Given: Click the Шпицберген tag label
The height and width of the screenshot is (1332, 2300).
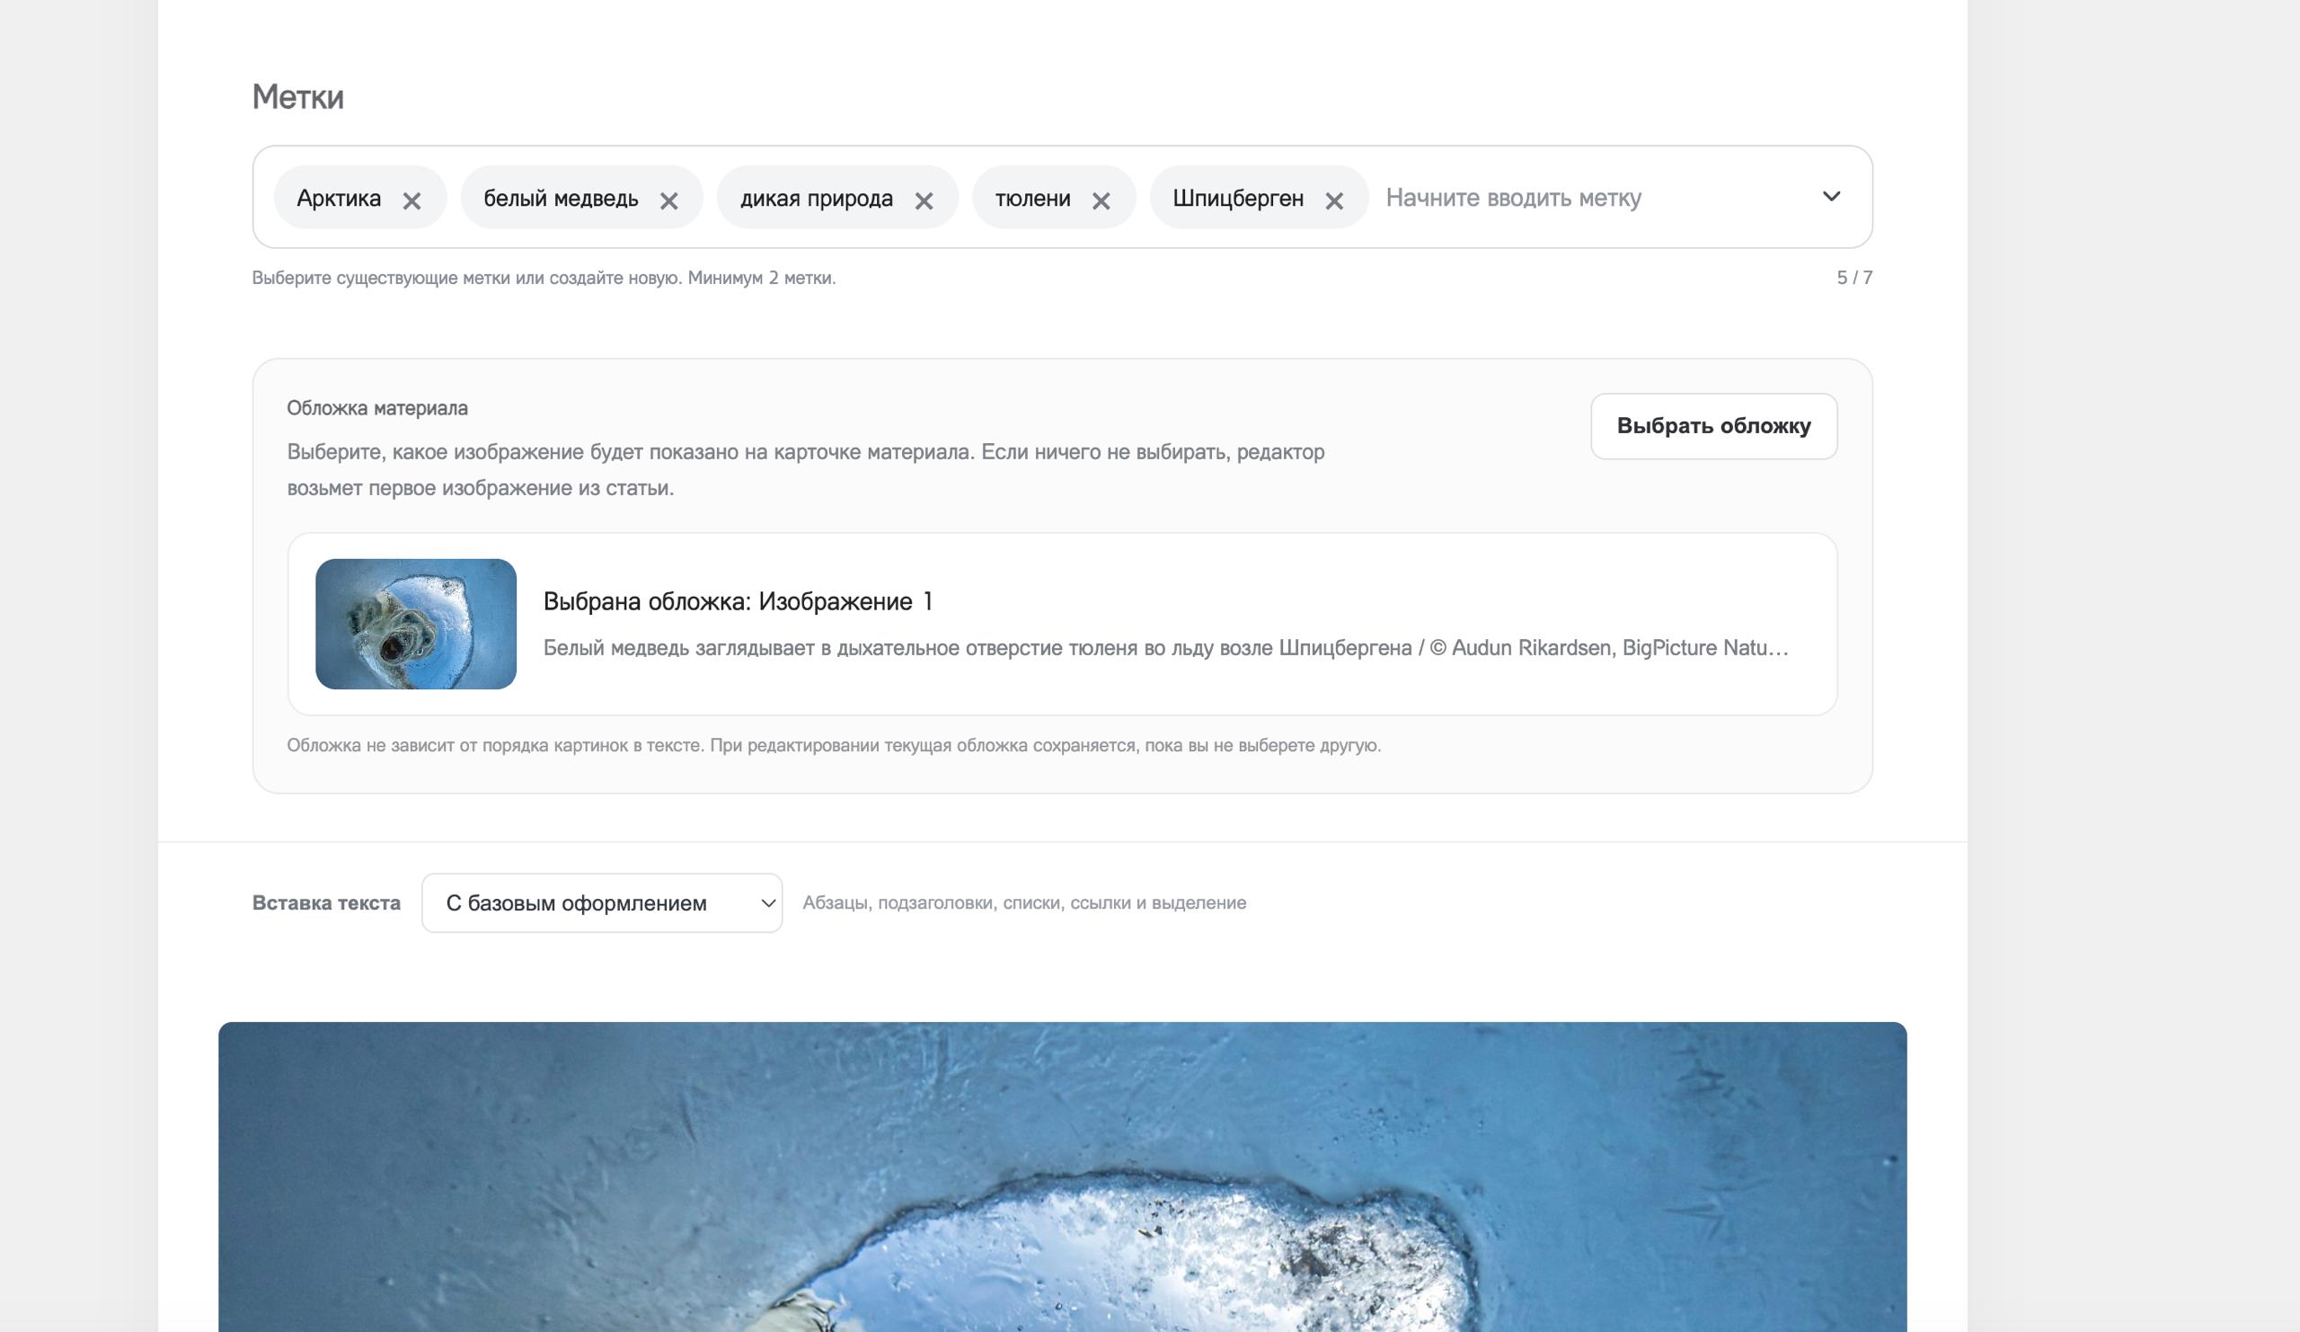Looking at the screenshot, I should pos(1238,198).
